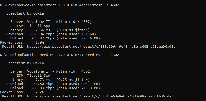The image size is (206, 101).
Task: Click '0.18 ms jitter' text
Action: (x=73, y=30)
